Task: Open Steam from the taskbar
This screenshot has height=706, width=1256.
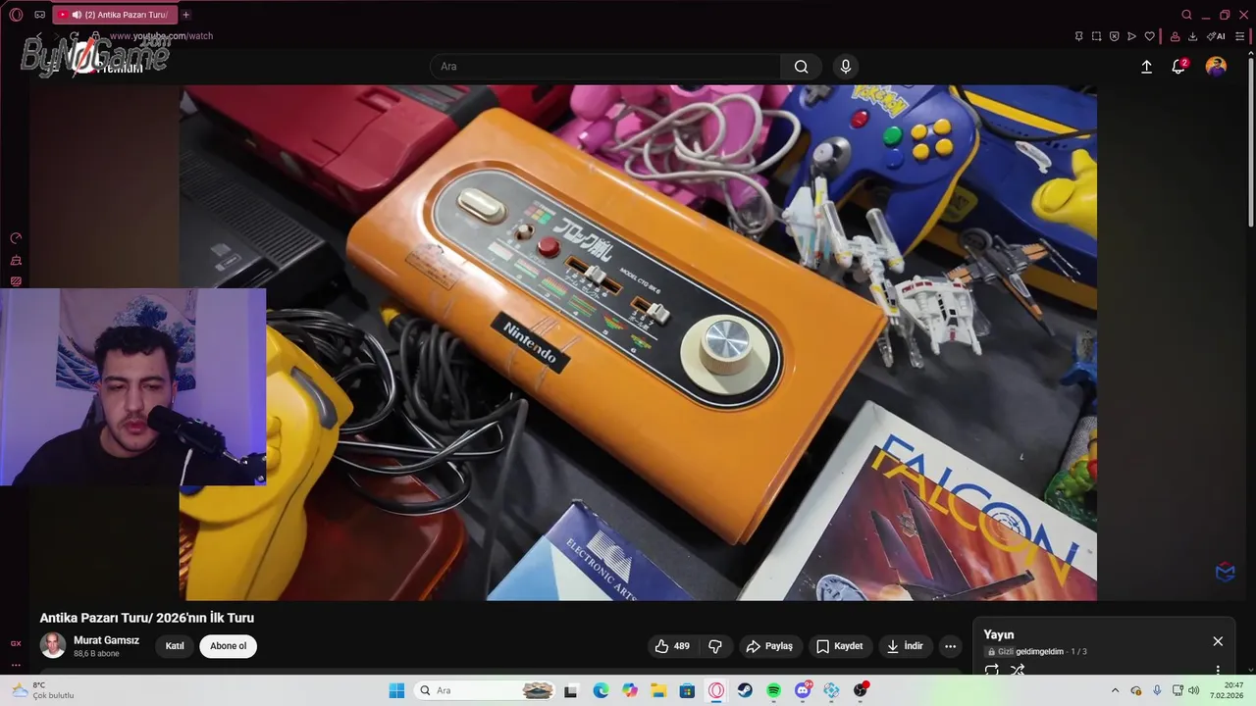Action: point(745,690)
